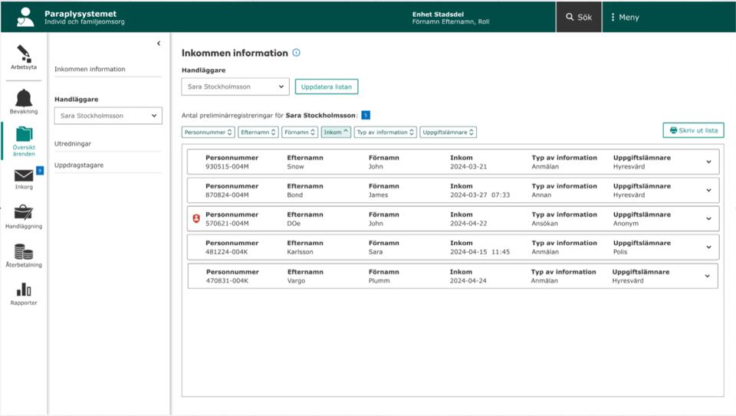This screenshot has height=416, width=736.
Task: Toggle the active Inkom sort button
Action: click(336, 133)
